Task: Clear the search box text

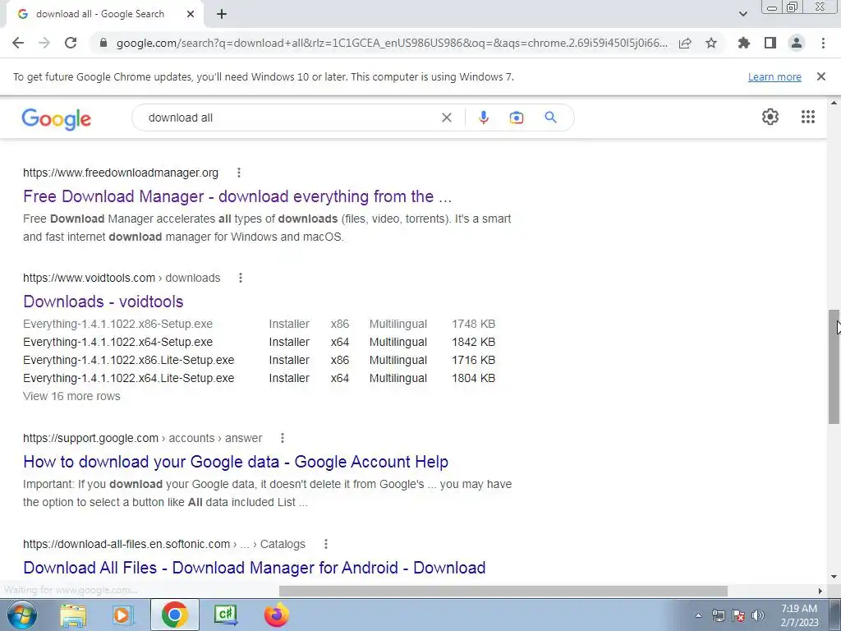Action: (x=446, y=117)
